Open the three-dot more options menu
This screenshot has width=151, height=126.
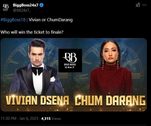tap(144, 5)
